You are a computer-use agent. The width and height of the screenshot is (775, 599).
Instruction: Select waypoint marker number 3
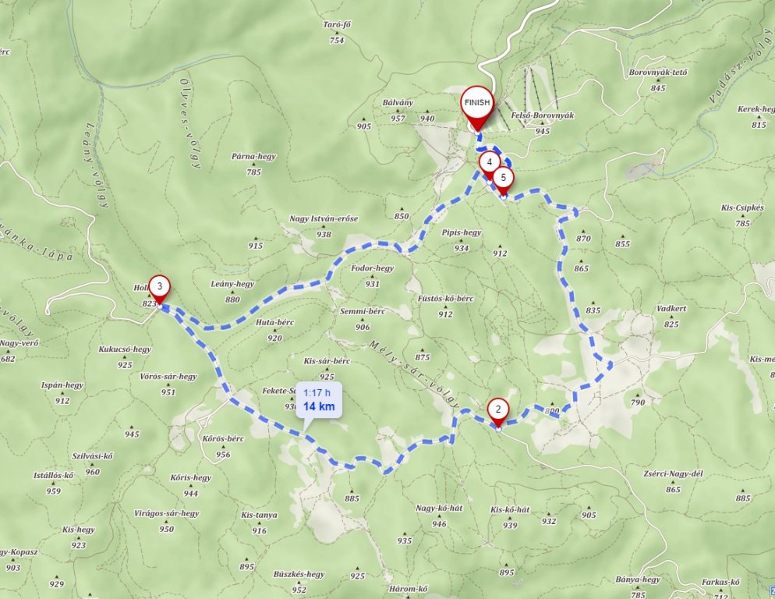coord(160,289)
